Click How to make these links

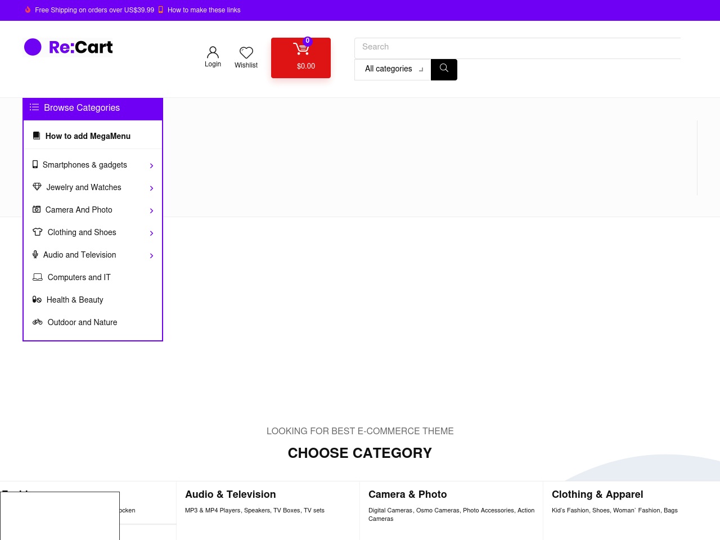pos(204,10)
